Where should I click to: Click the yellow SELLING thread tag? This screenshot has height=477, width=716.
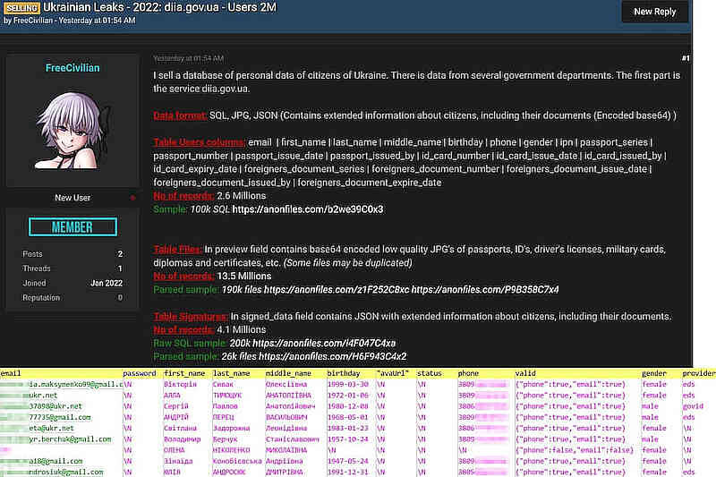coord(21,8)
